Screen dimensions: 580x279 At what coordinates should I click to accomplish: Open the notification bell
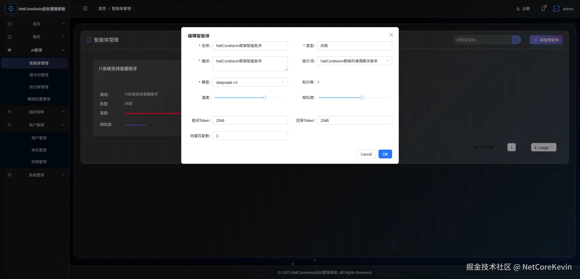(543, 8)
